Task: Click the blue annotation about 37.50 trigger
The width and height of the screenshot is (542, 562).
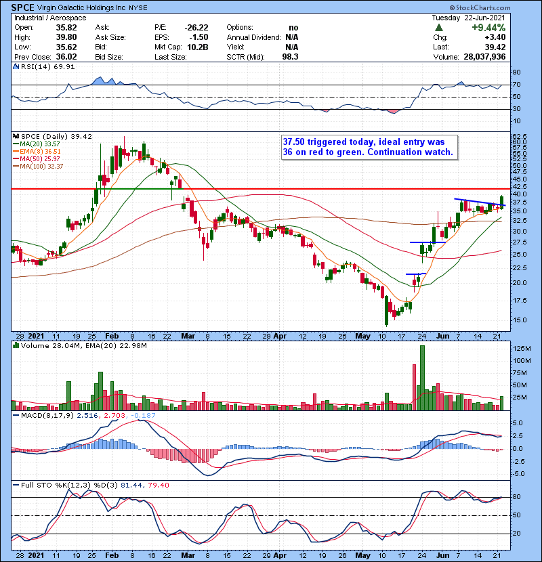Action: coord(369,147)
